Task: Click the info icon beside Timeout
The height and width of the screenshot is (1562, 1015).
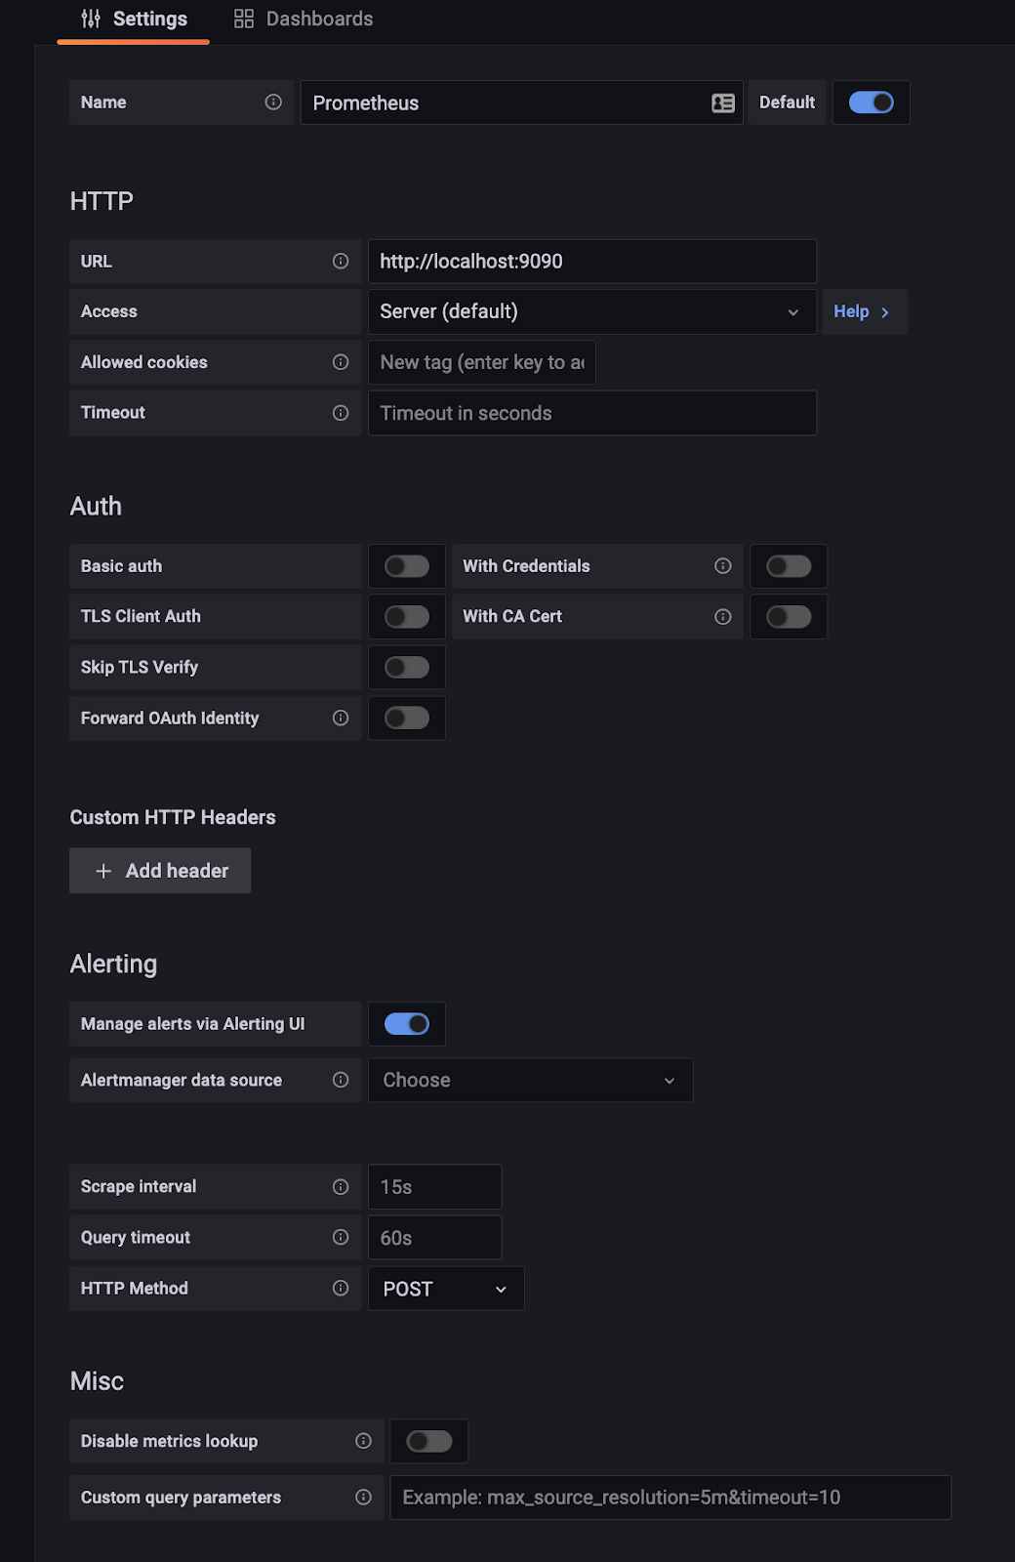Action: (x=341, y=413)
